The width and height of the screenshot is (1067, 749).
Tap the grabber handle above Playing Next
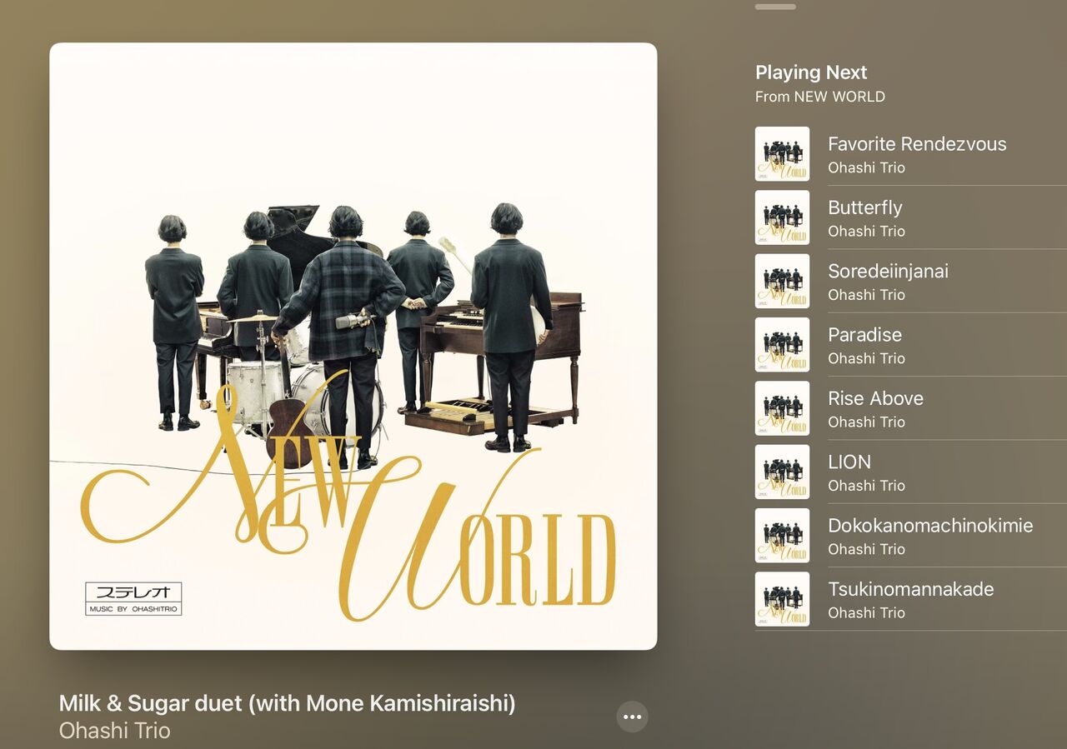pyautogui.click(x=775, y=7)
